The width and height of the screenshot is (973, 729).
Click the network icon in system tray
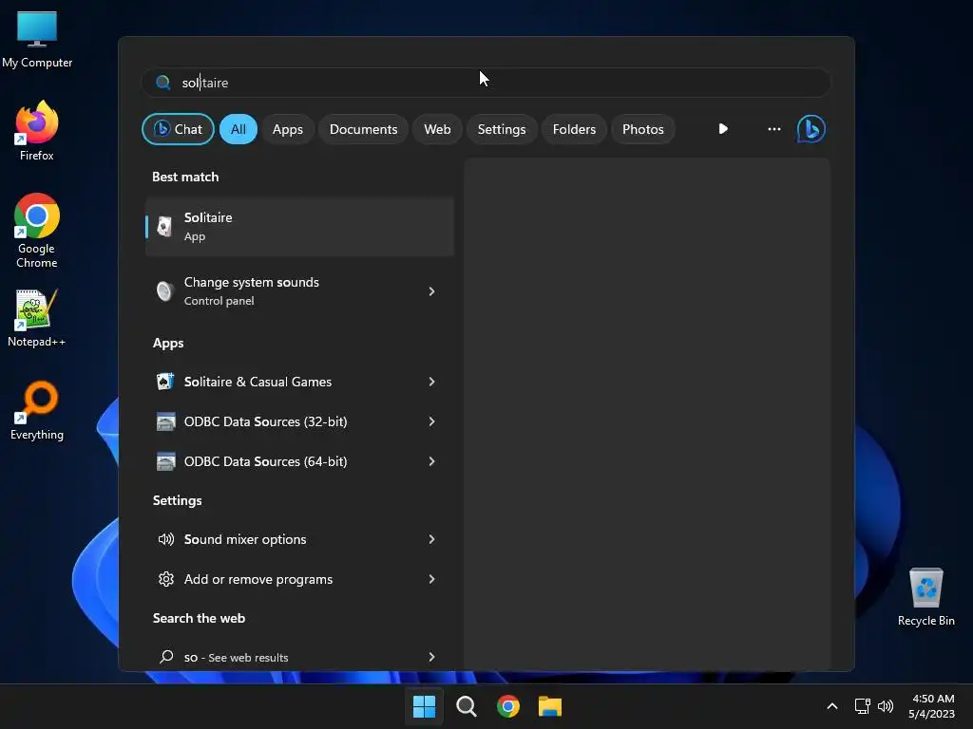click(862, 706)
